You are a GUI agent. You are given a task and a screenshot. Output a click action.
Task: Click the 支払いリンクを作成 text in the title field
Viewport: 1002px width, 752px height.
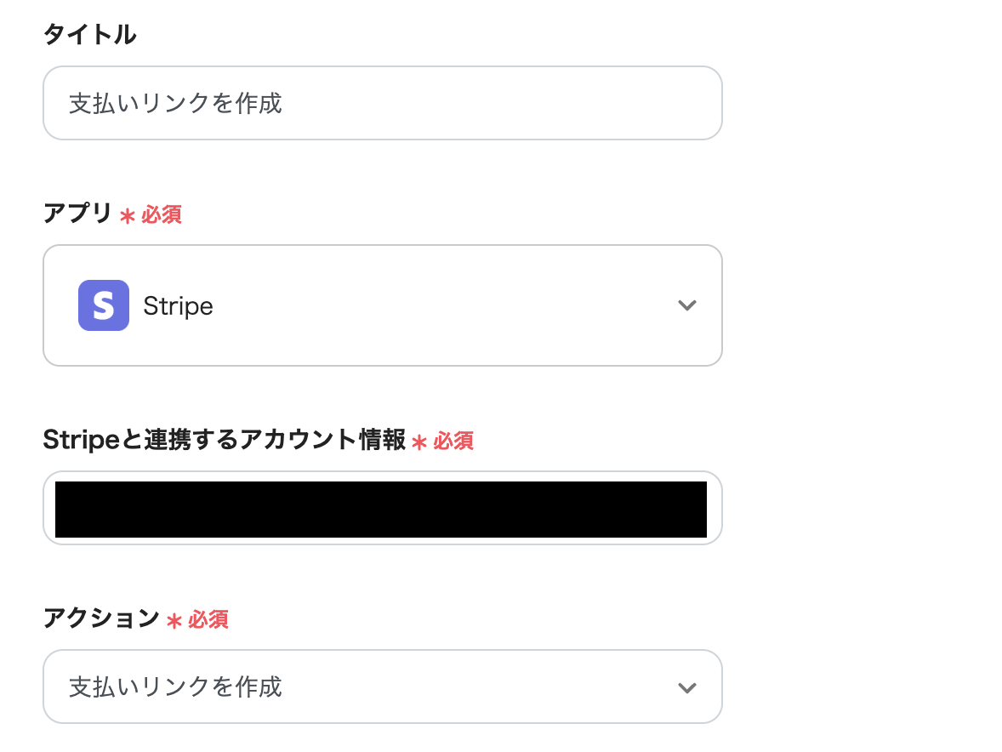[x=175, y=104]
